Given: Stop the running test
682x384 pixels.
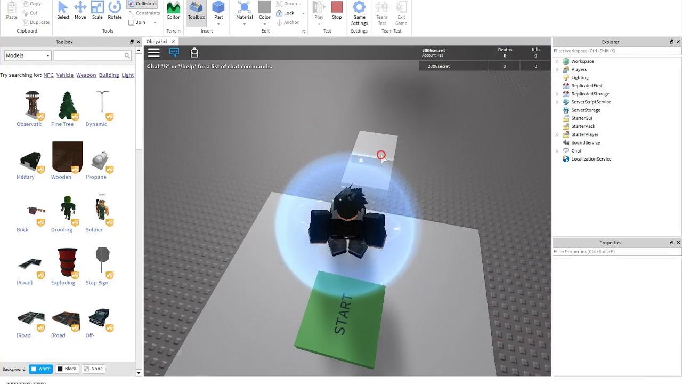Looking at the screenshot, I should [337, 11].
